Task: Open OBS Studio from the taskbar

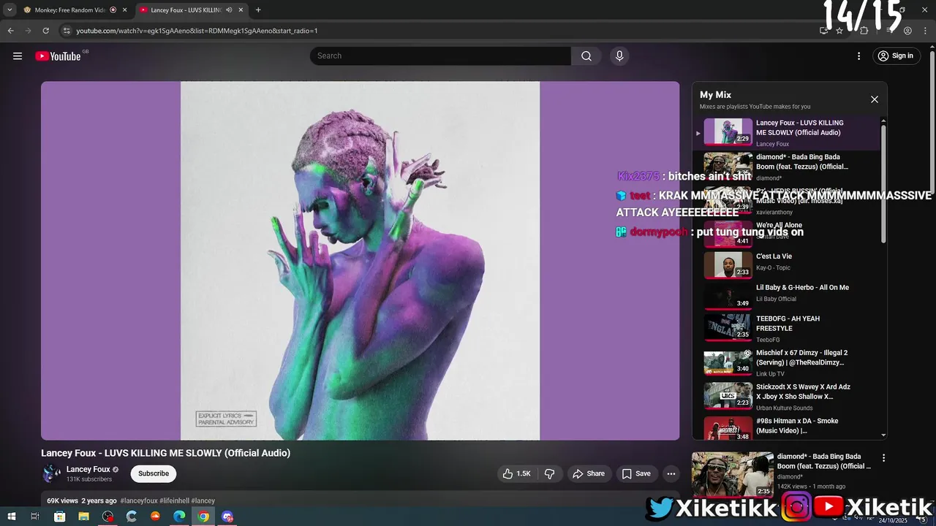Action: pos(107,517)
